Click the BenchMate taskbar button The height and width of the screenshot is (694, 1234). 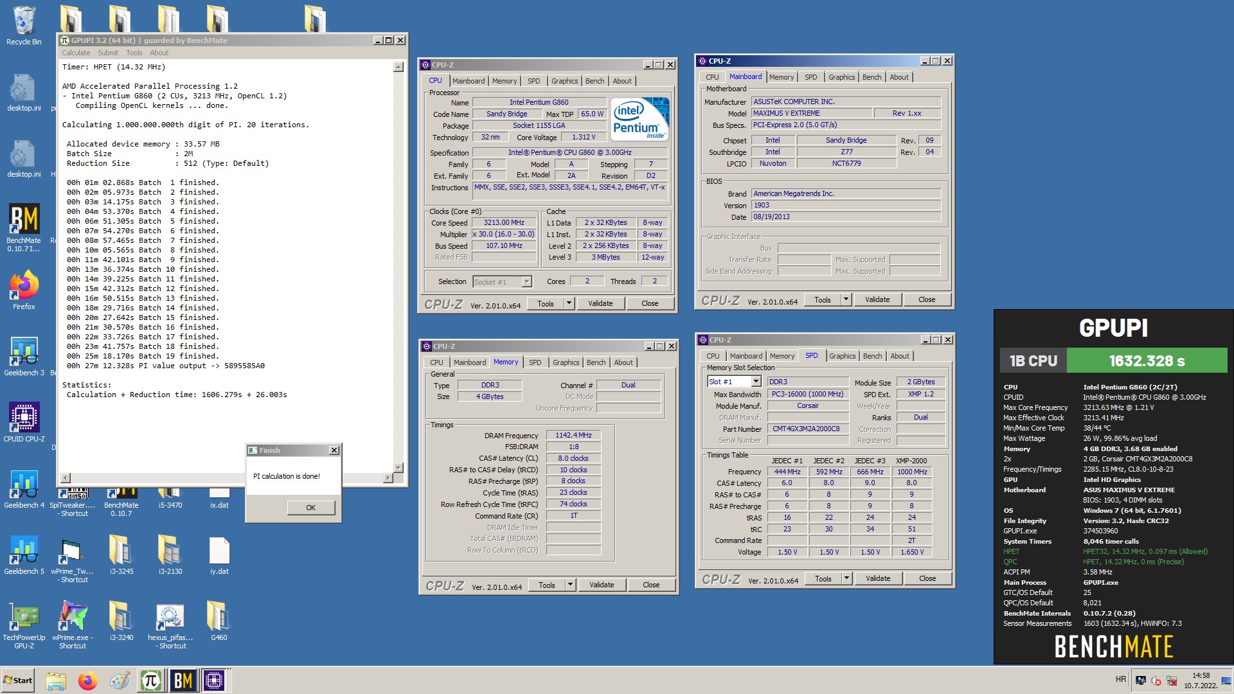point(183,681)
